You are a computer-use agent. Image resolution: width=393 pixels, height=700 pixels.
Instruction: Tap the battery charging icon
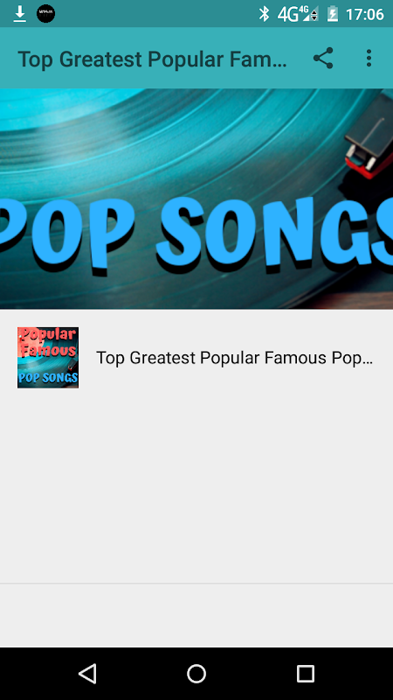click(333, 14)
